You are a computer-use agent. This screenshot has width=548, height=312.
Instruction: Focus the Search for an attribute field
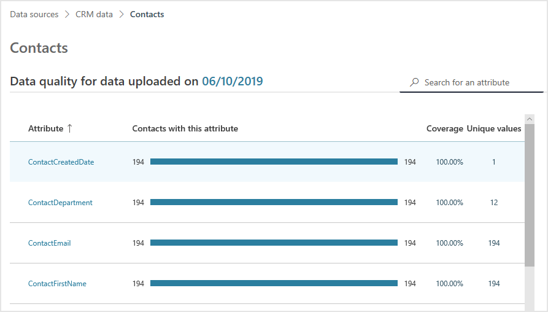tap(471, 82)
